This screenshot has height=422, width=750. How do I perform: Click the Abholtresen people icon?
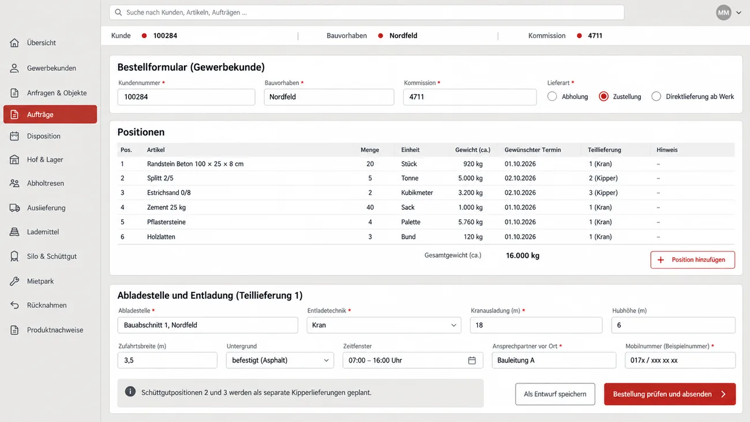coord(14,183)
